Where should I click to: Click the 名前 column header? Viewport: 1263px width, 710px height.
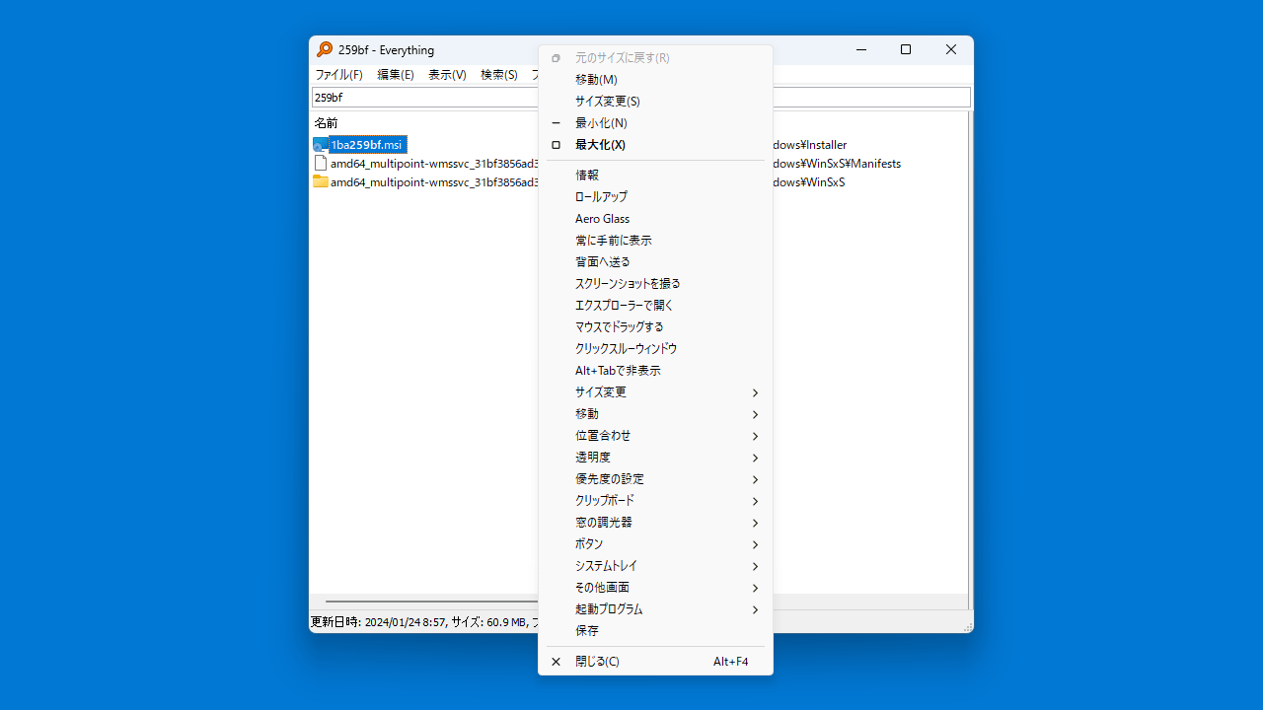[x=327, y=123]
